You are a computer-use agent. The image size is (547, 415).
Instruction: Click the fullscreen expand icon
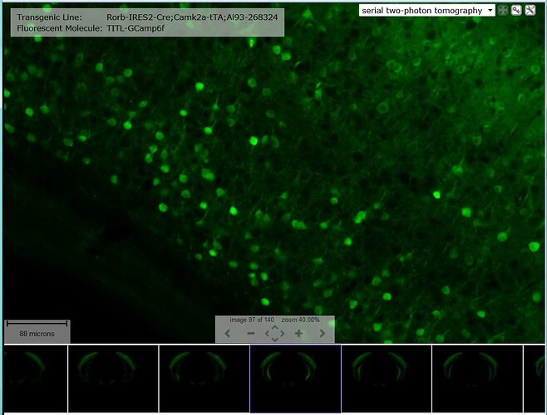point(503,11)
